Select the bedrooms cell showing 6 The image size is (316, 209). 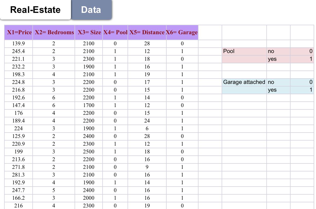click(x=53, y=98)
